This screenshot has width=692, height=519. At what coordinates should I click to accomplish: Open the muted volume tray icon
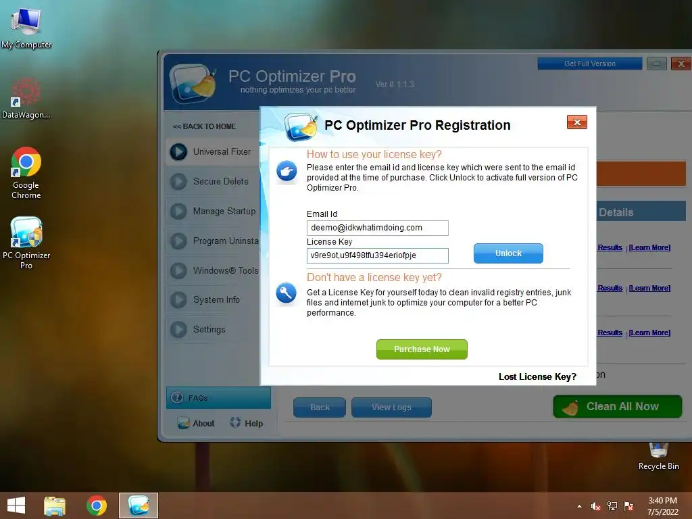pyautogui.click(x=596, y=506)
